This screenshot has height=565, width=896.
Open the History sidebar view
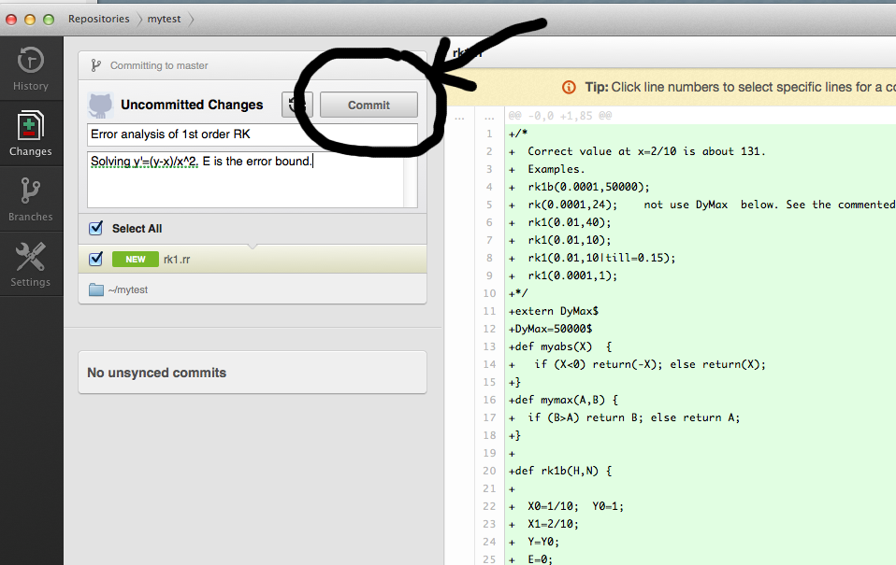point(31,70)
